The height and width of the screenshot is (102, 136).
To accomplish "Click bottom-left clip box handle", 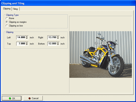I will point(96,55).
